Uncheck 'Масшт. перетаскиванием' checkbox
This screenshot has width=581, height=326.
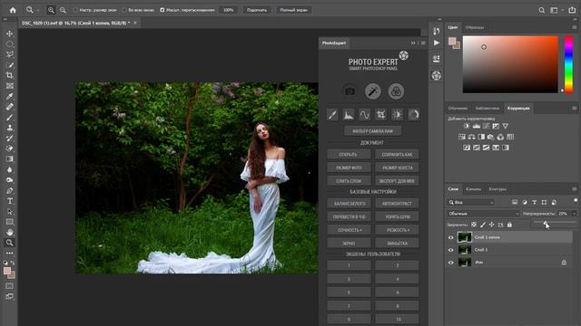click(x=162, y=10)
